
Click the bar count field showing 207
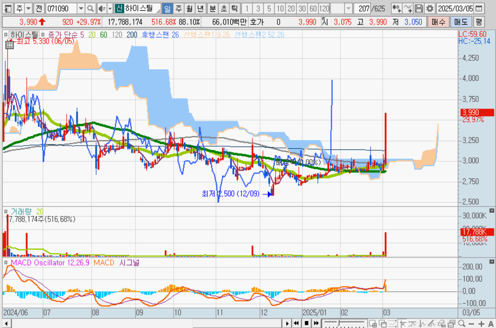click(x=362, y=8)
